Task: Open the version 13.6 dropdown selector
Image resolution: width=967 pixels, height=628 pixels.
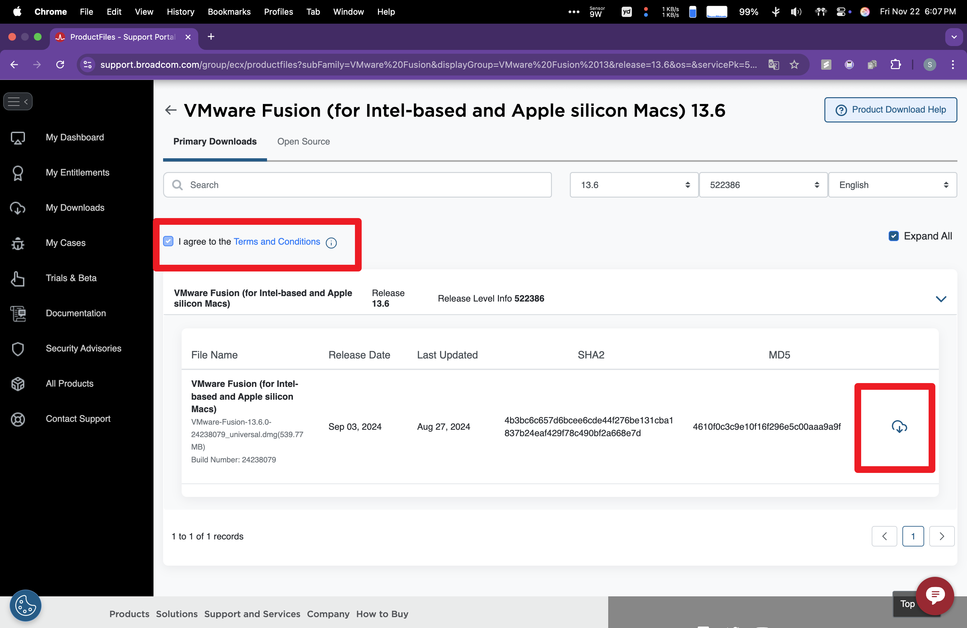Action: pos(632,185)
